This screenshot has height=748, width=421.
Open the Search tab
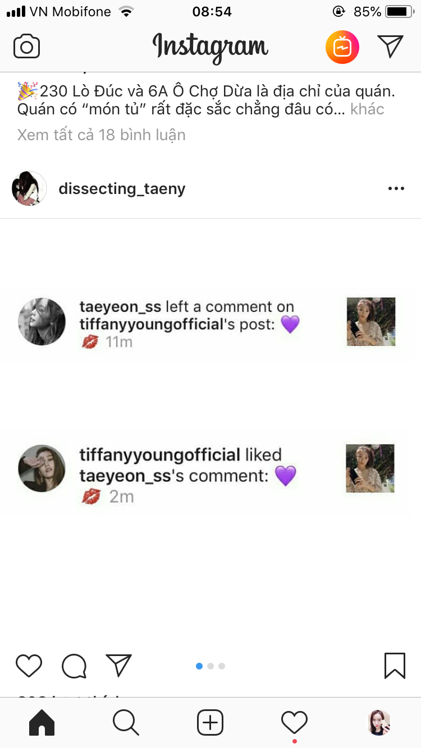pyautogui.click(x=126, y=723)
